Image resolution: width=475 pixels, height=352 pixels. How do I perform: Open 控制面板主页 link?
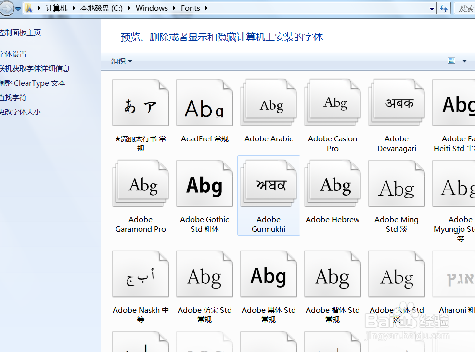click(20, 32)
